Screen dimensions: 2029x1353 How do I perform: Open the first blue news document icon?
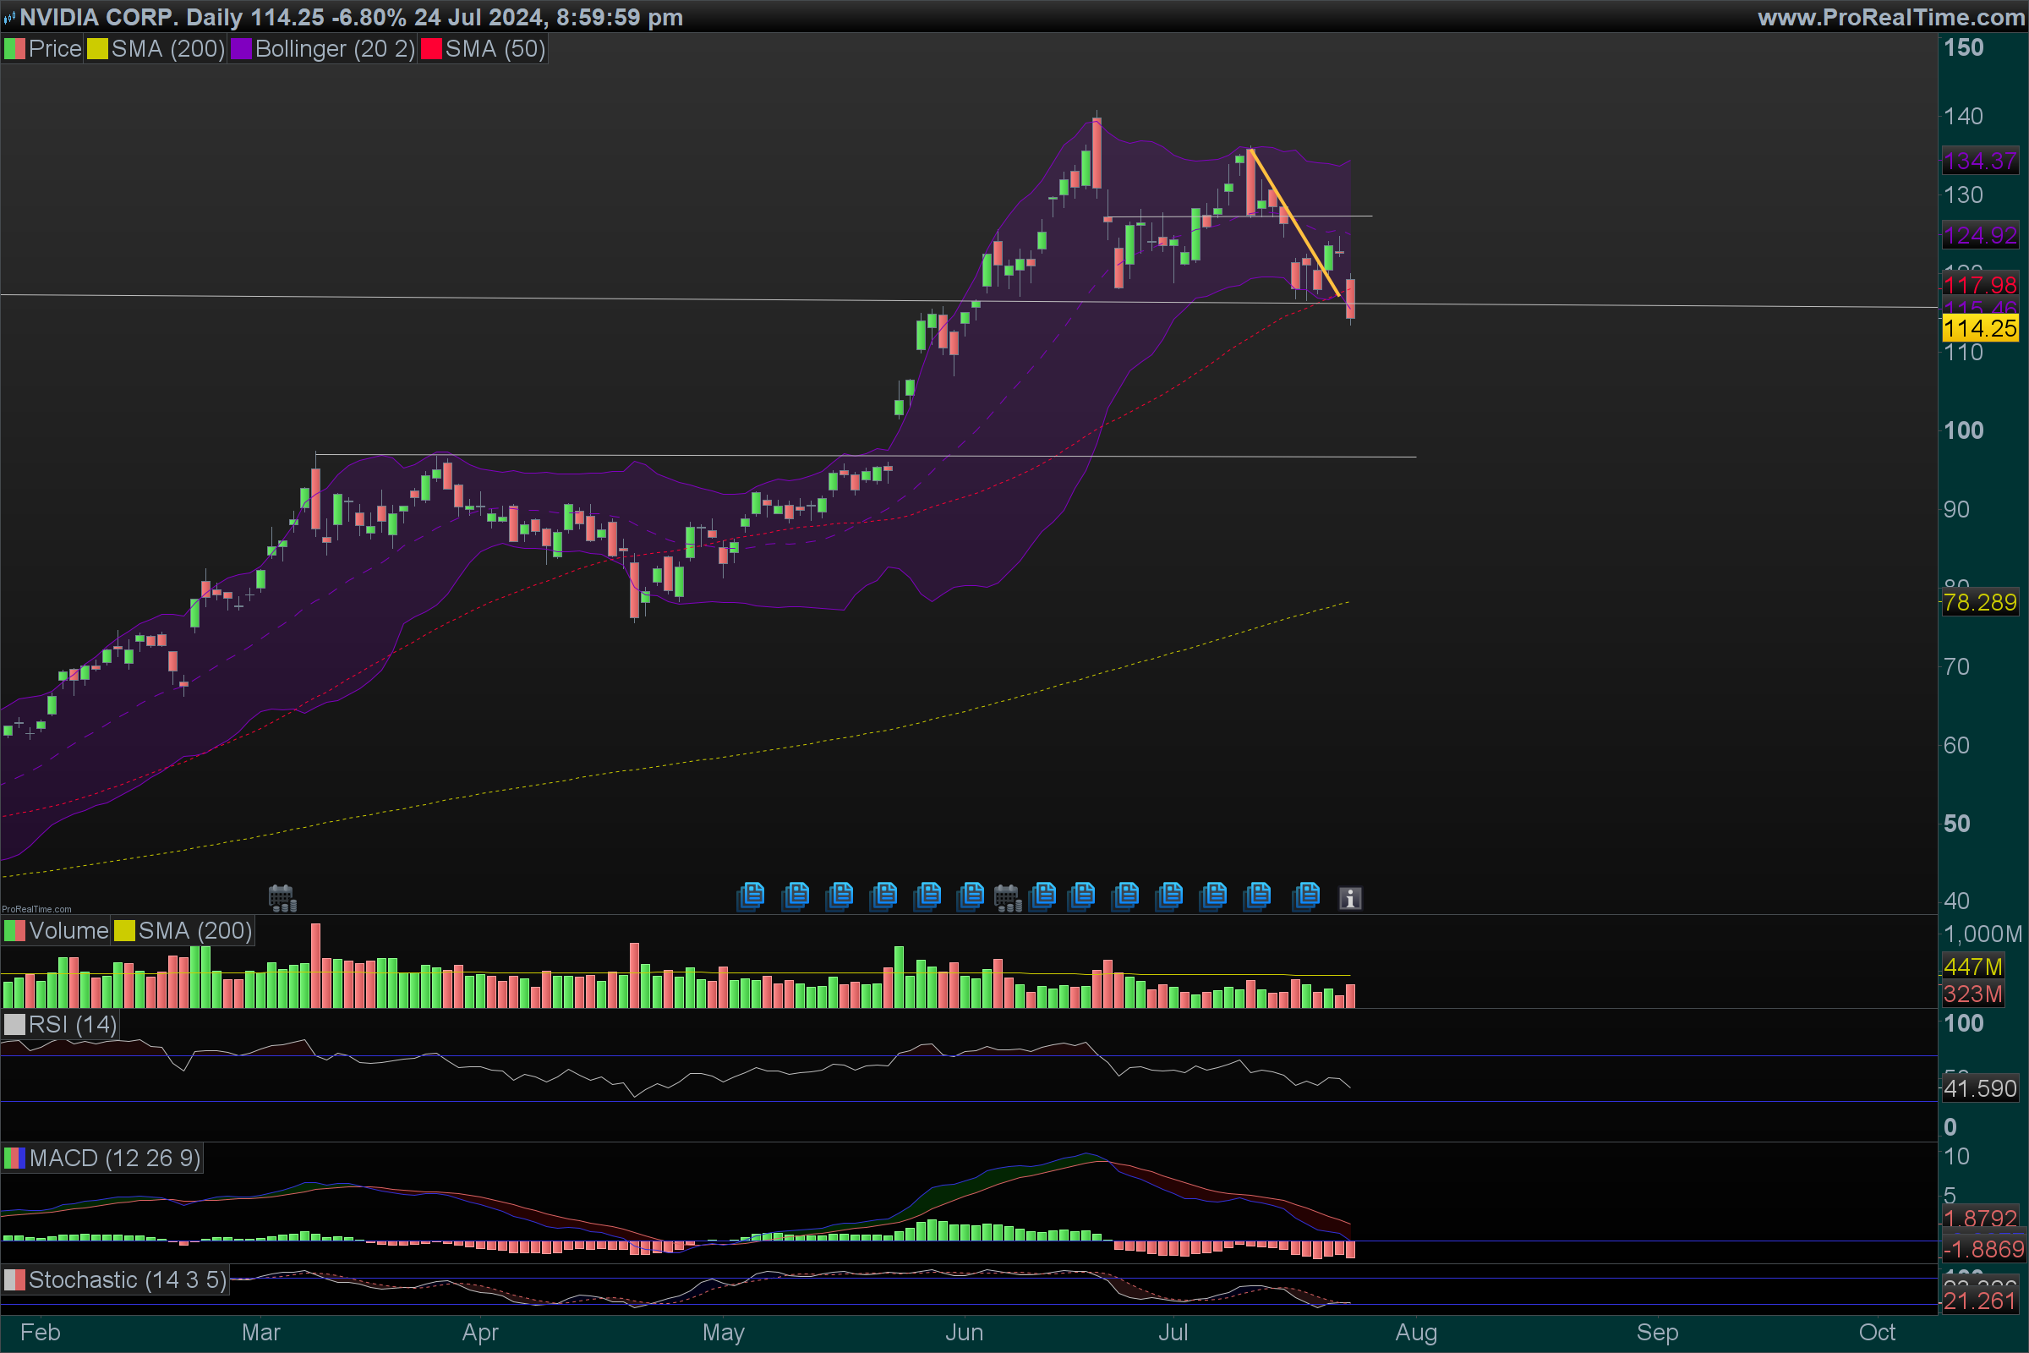(x=752, y=896)
